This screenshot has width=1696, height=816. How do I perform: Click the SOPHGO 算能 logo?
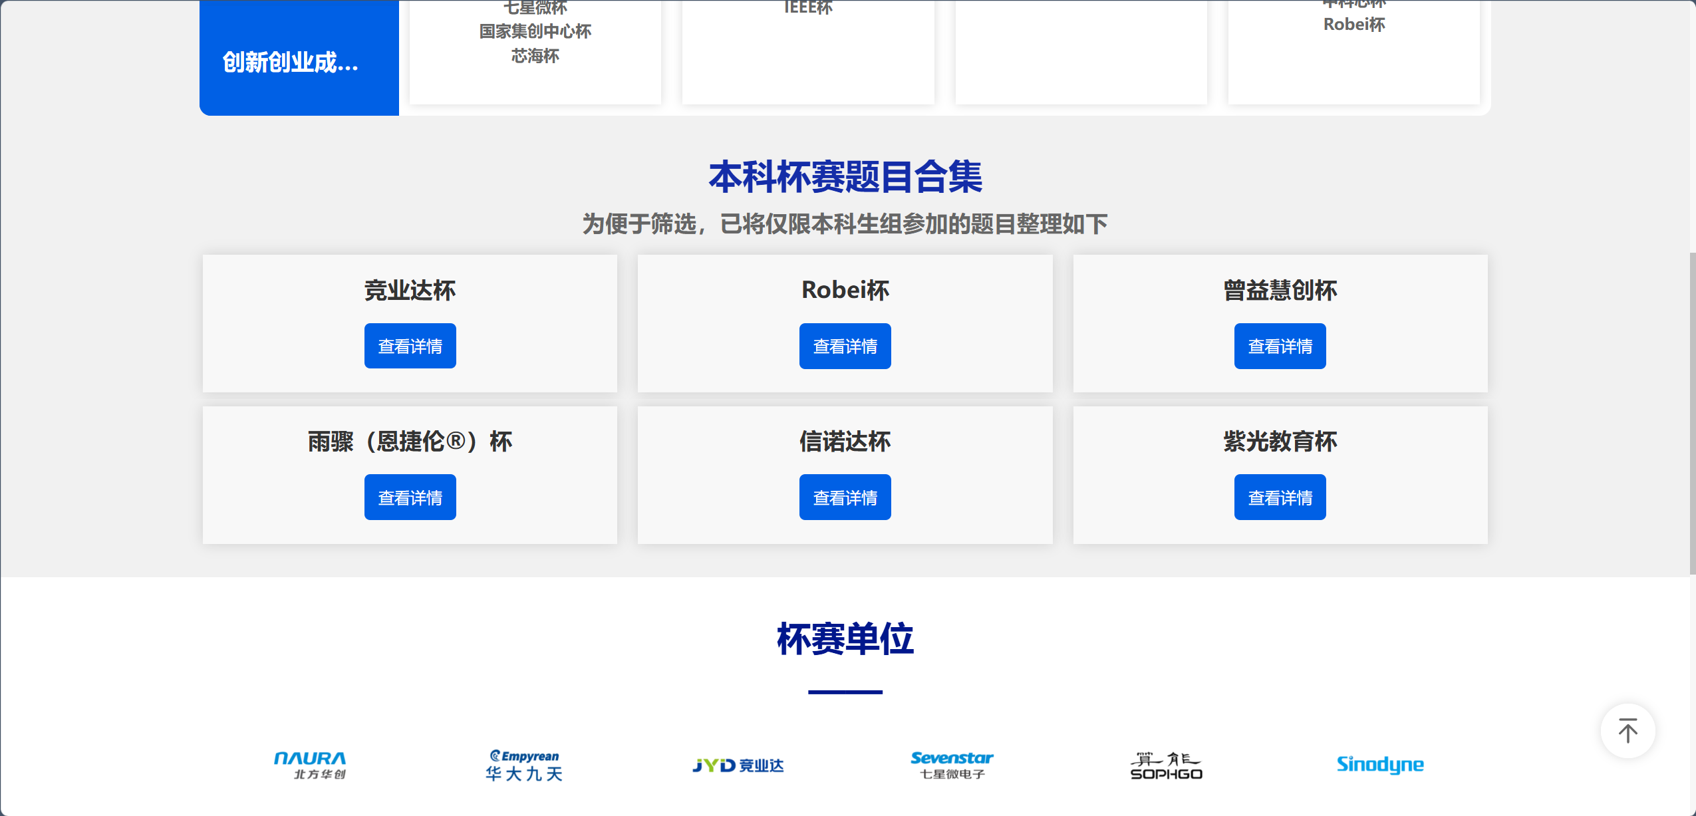pos(1166,765)
